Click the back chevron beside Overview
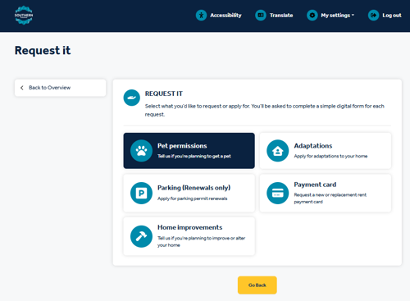Viewport: 410px width, 301px height. pos(22,88)
